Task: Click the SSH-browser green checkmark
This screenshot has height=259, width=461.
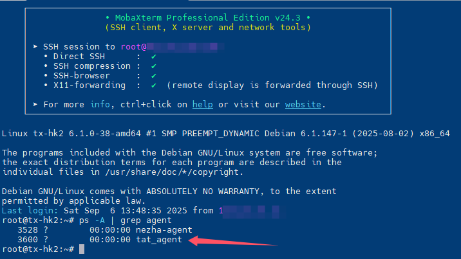Action: pyautogui.click(x=153, y=76)
